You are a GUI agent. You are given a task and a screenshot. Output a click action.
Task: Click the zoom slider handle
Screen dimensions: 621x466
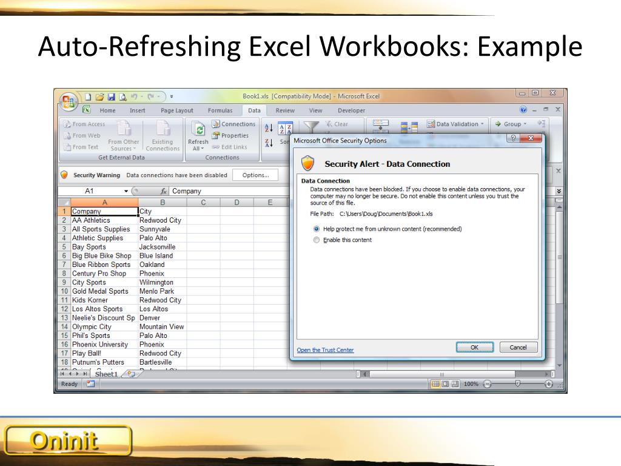tap(517, 383)
